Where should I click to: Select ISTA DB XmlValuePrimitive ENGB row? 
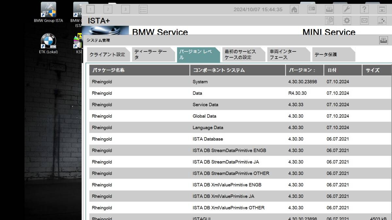tap(240, 185)
